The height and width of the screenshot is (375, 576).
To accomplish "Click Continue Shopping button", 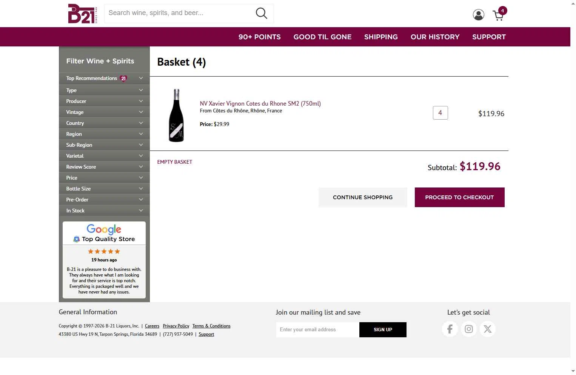I will pos(363,197).
